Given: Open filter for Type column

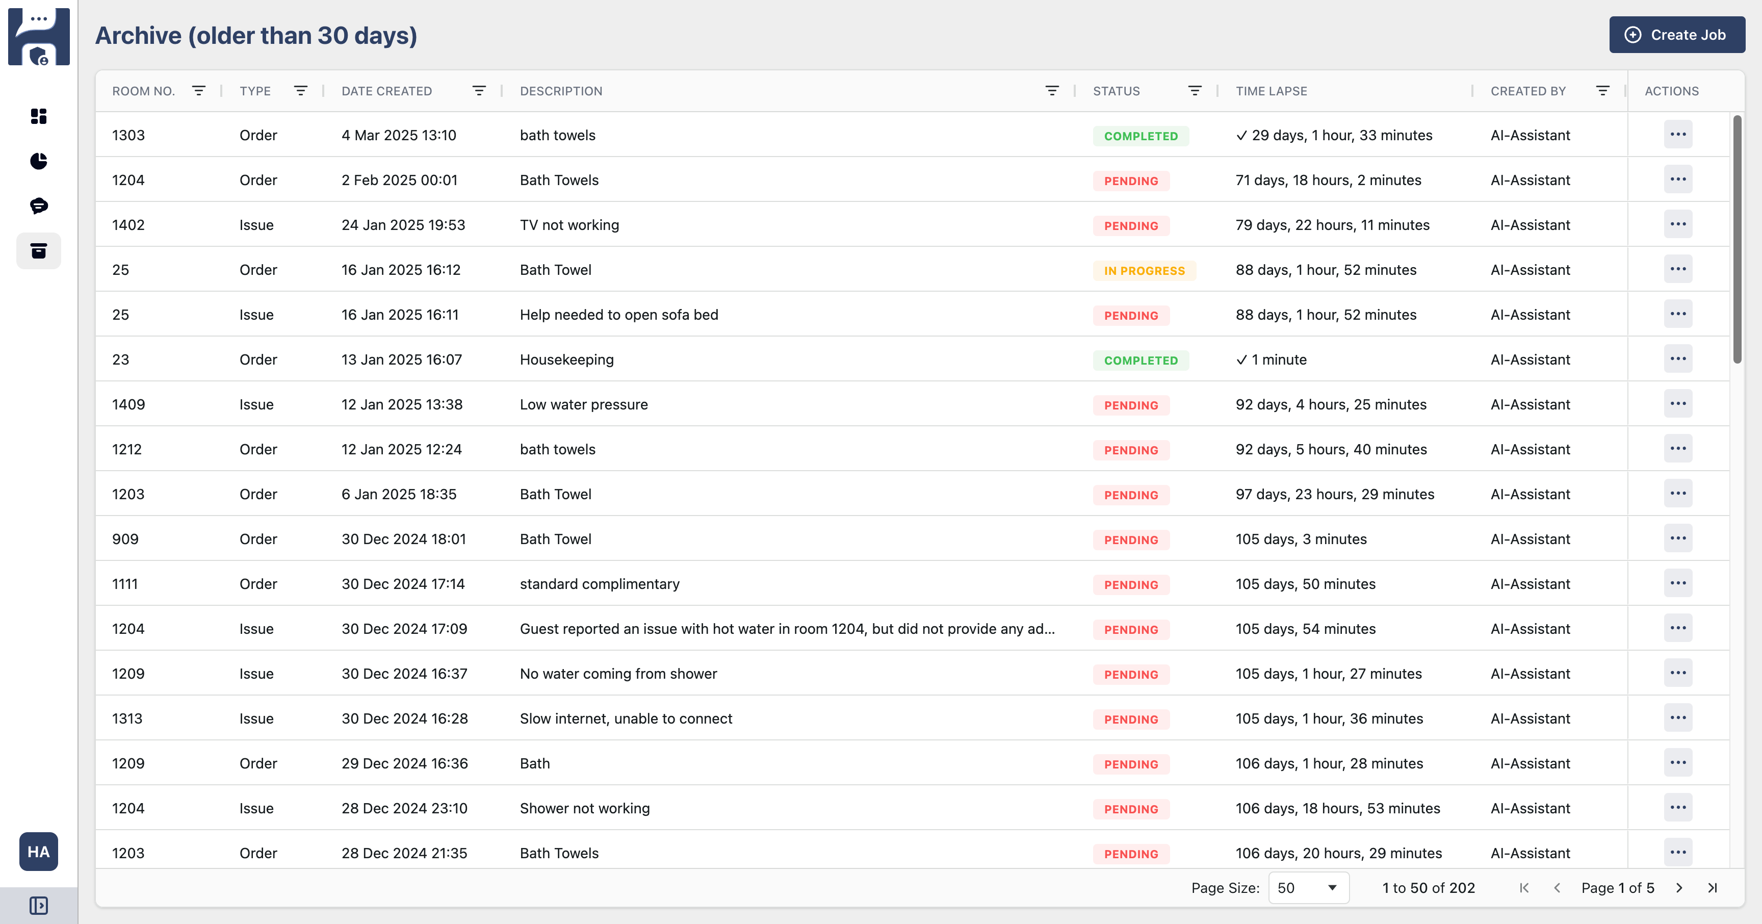Looking at the screenshot, I should 300,91.
